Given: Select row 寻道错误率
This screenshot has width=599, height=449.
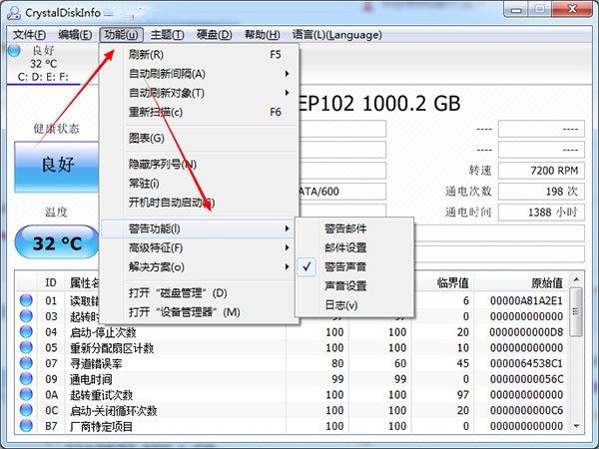Looking at the screenshot, I should coord(293,363).
